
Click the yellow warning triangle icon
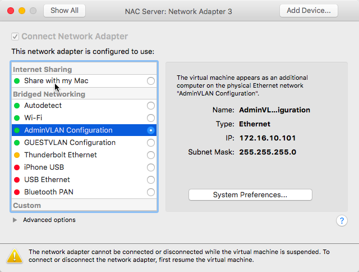(15, 256)
